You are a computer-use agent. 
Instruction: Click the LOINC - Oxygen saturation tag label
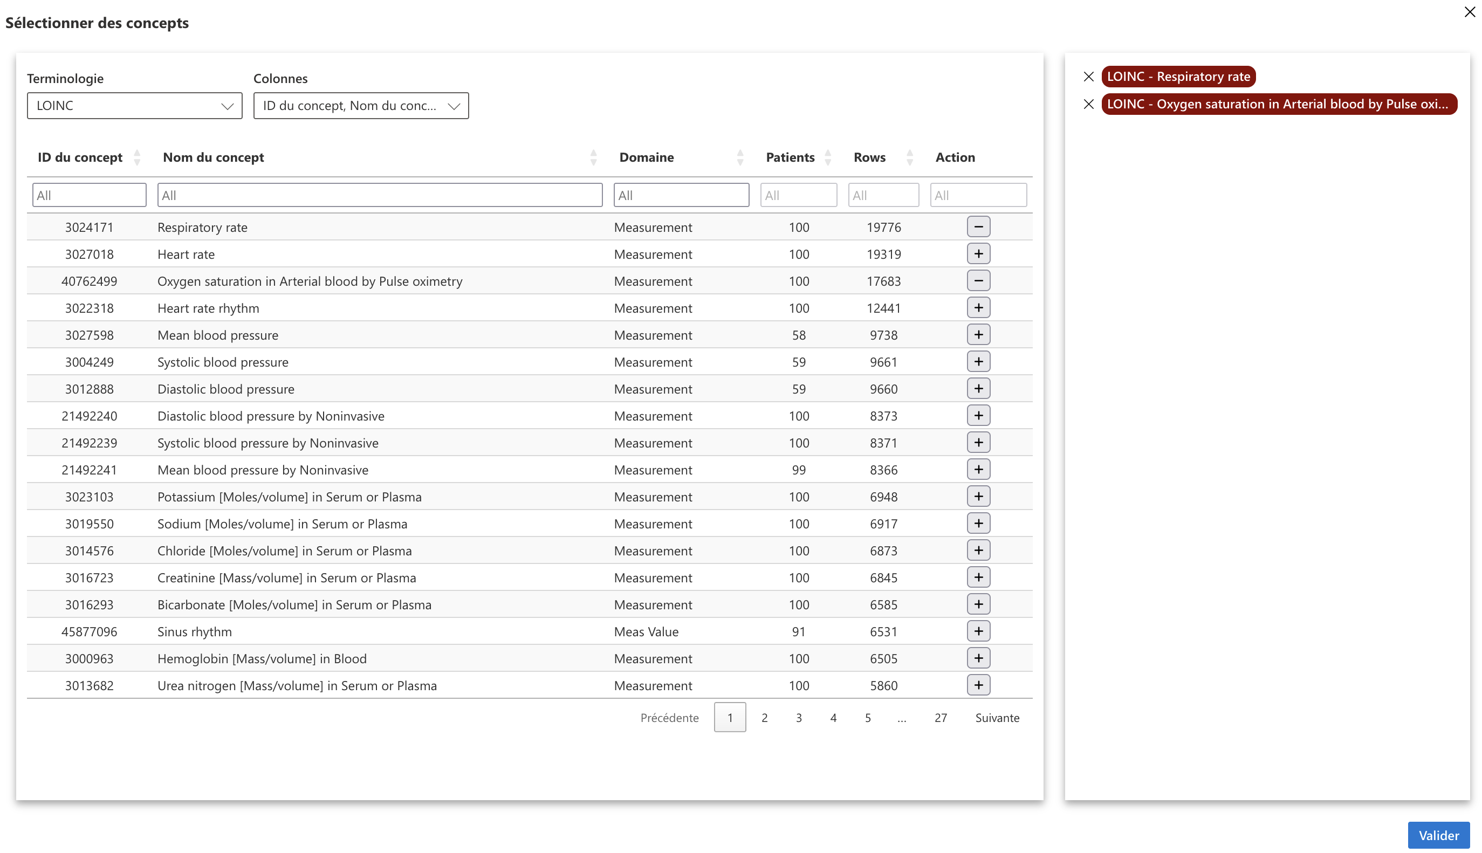[1279, 104]
